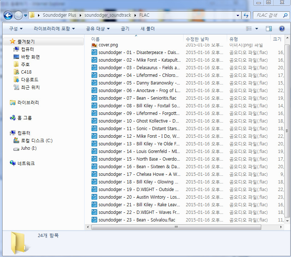Open help with the question mark icon
The image size is (291, 257).
pyautogui.click(x=282, y=29)
